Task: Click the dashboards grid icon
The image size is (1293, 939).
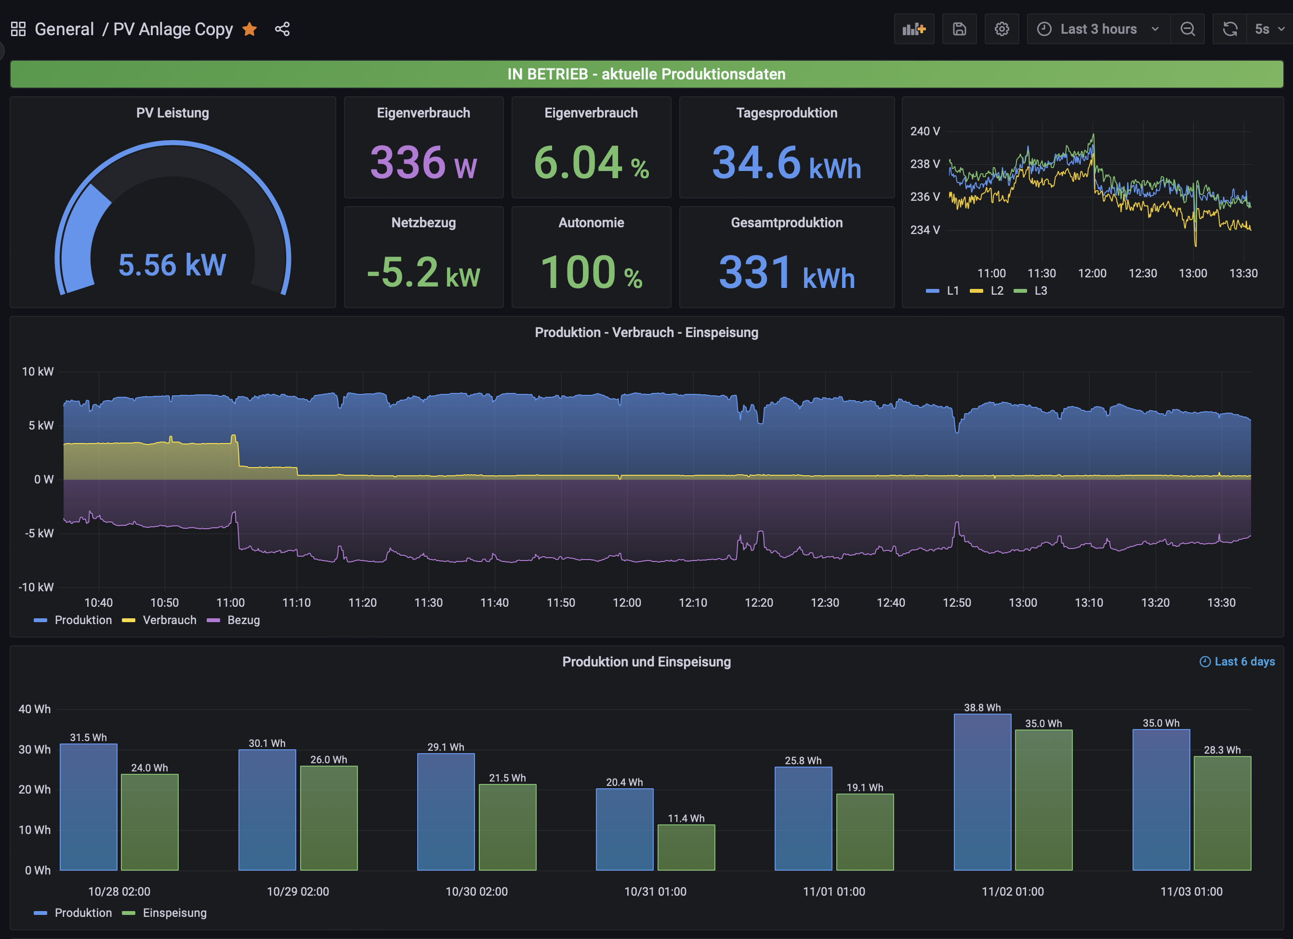Action: point(18,29)
